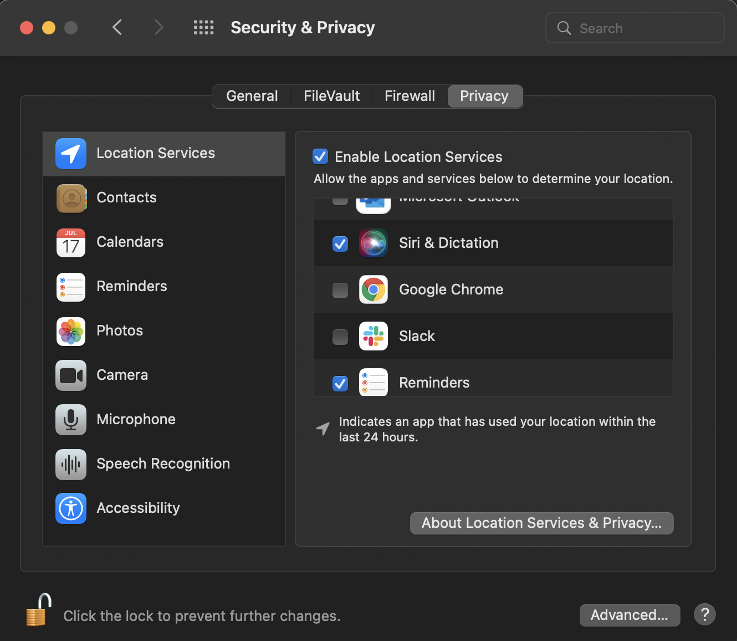The height and width of the screenshot is (641, 737).
Task: Choose the Photos flower icon
Action: click(71, 331)
